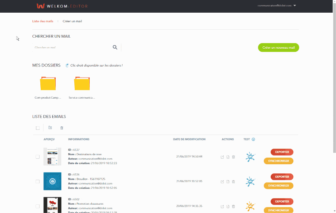Edit email Promotion chaussures icon
The height and width of the screenshot is (213, 336).
(x=222, y=206)
